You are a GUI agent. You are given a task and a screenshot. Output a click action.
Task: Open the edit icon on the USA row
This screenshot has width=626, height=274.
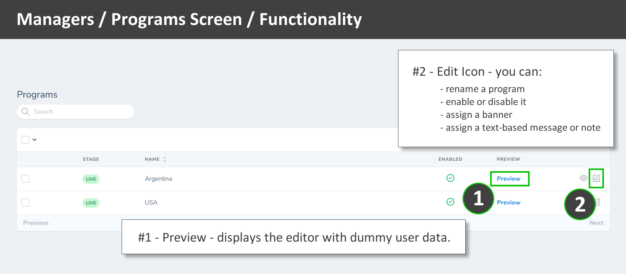pyautogui.click(x=597, y=202)
